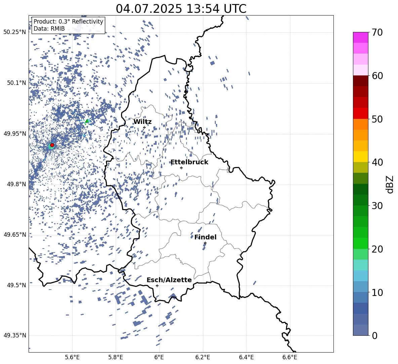This screenshot has width=398, height=364.
Task: Click the 6.2°E longitude tick label
Action: pos(203,357)
